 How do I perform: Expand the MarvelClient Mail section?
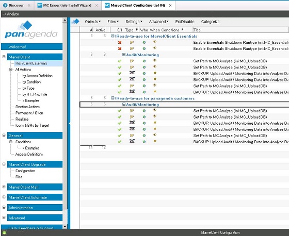coord(4,187)
